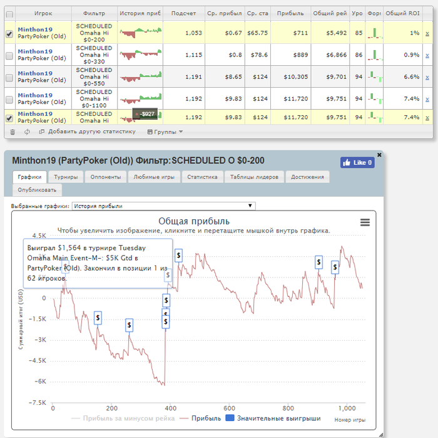The image size is (438, 438).
Task: Uncheck the $0-200 row checkbox
Action: pos(9,34)
